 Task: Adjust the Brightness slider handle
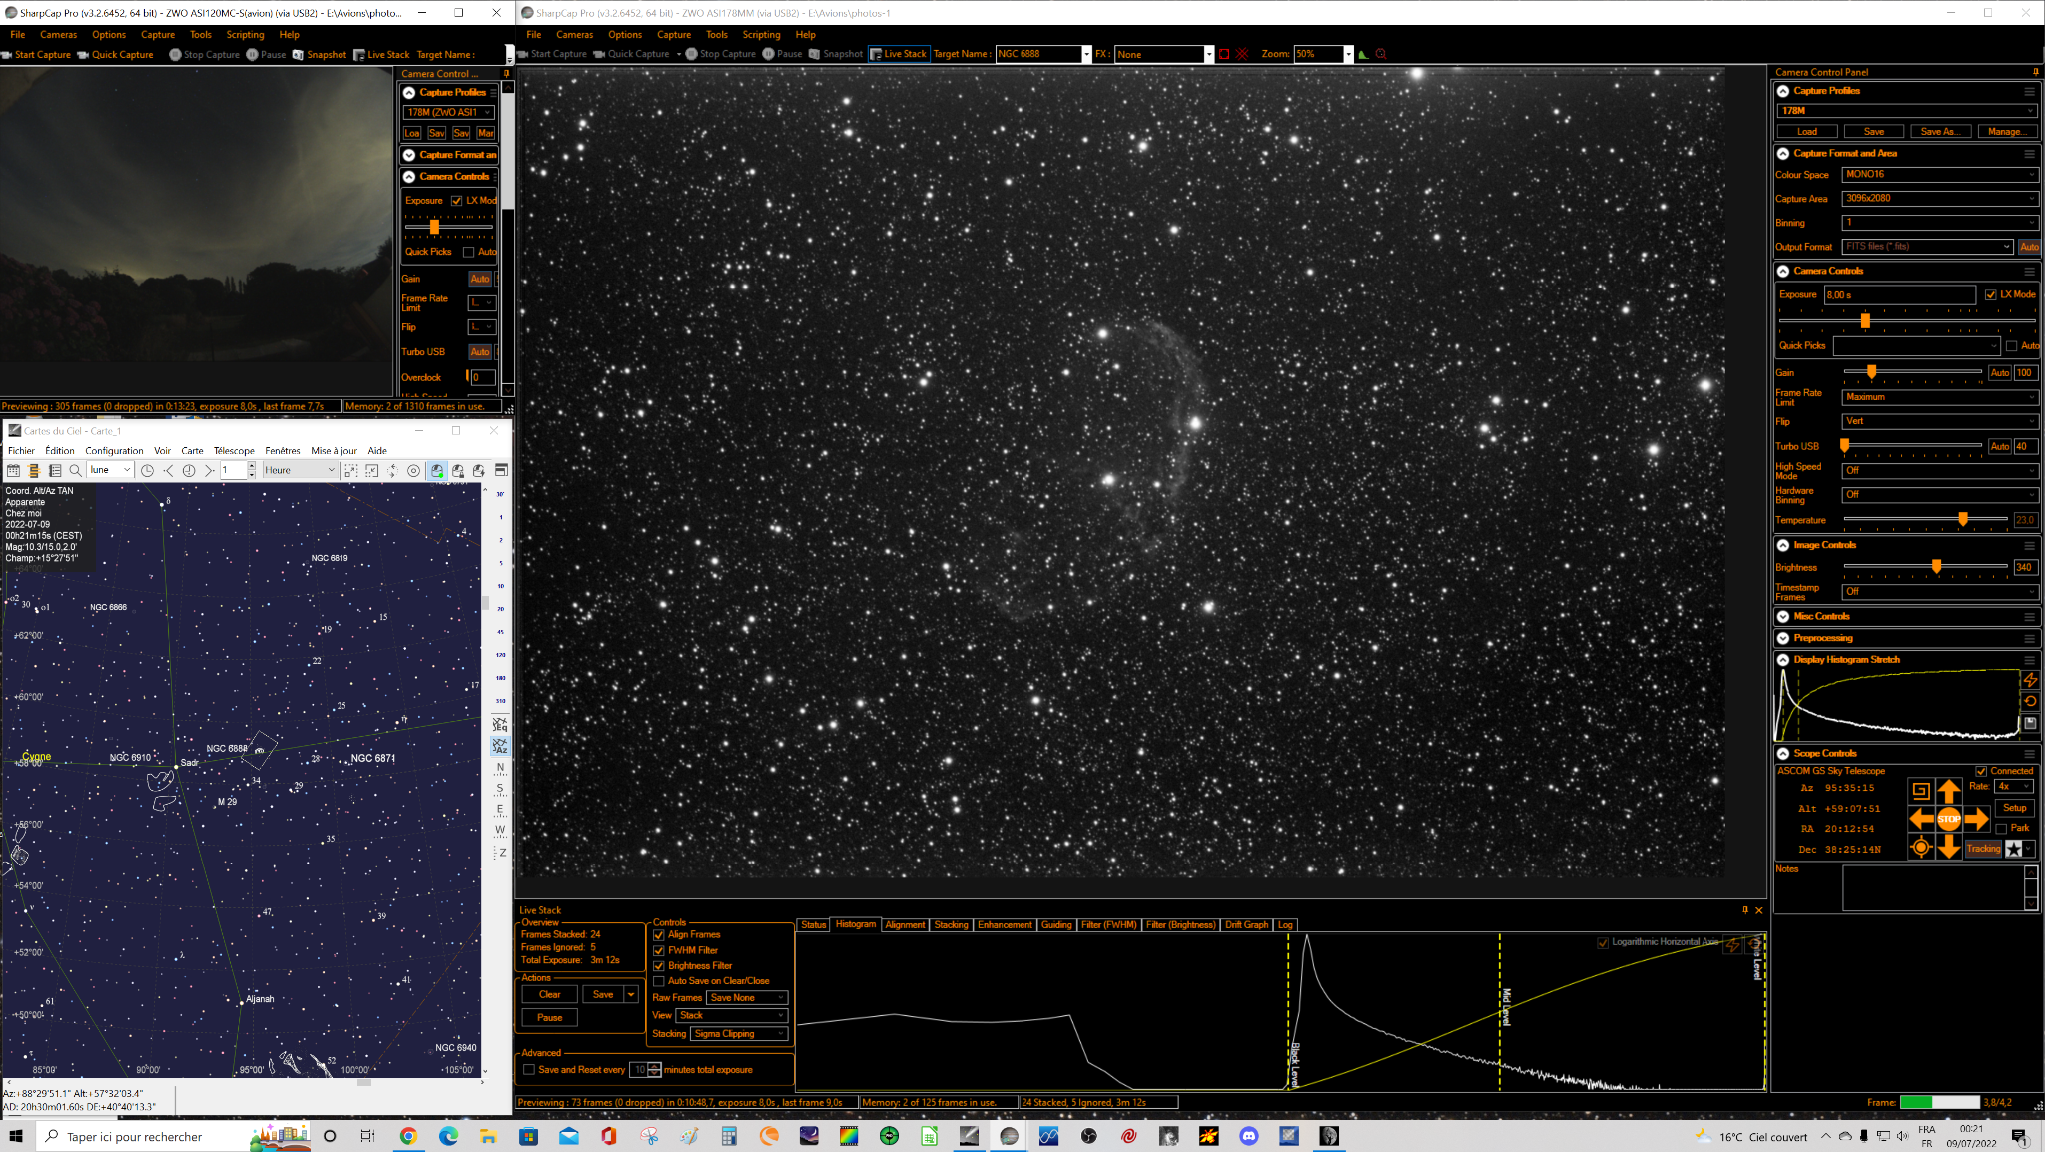1936,566
